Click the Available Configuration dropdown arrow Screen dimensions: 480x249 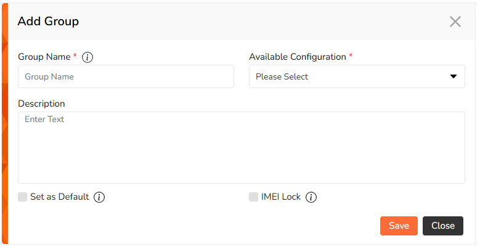[x=454, y=76]
